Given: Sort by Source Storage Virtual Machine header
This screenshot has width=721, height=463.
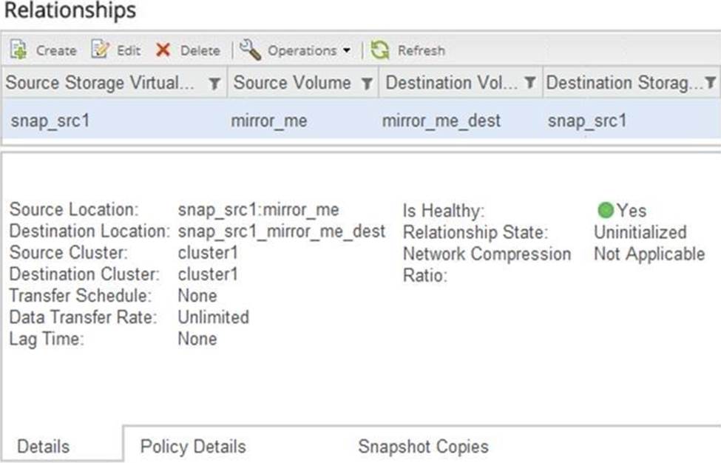Looking at the screenshot, I should pos(101,83).
